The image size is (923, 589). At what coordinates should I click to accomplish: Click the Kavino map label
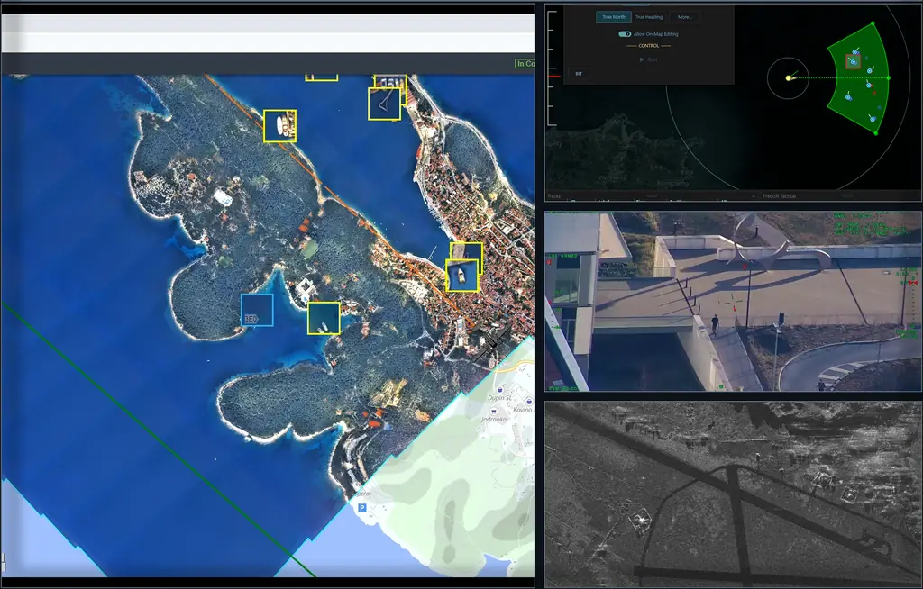[x=523, y=410]
